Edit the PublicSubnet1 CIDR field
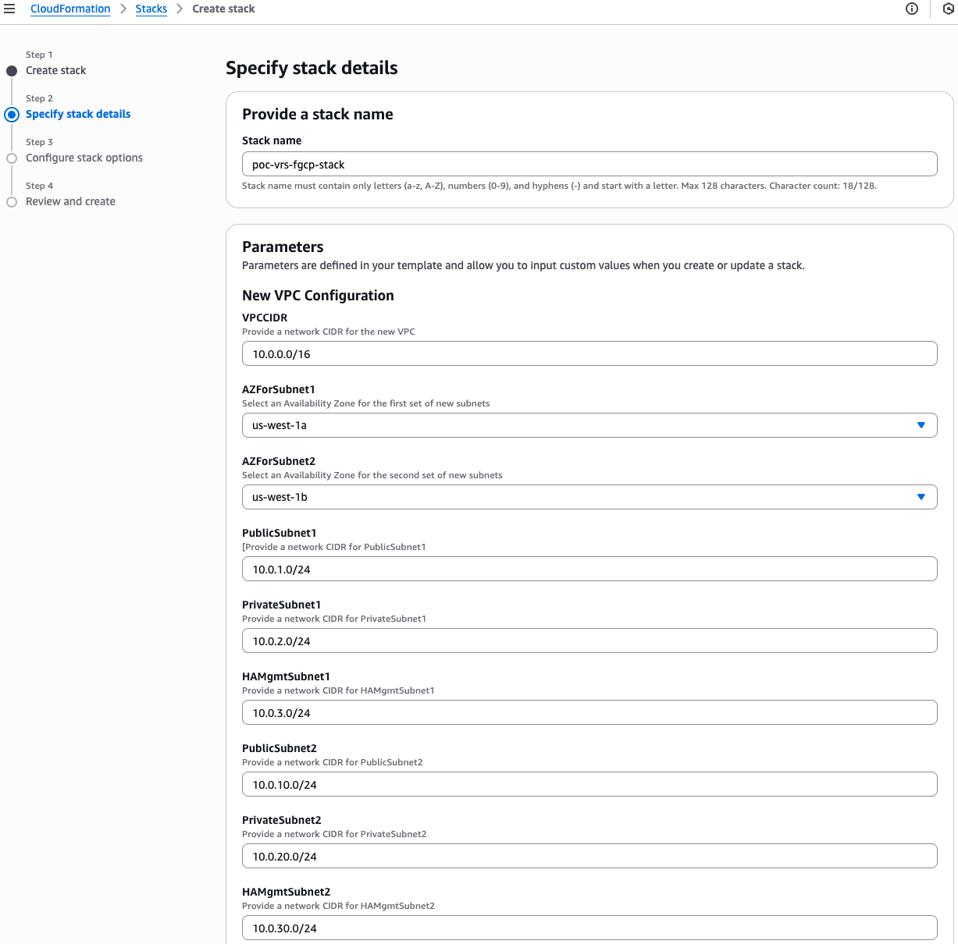 (x=589, y=569)
